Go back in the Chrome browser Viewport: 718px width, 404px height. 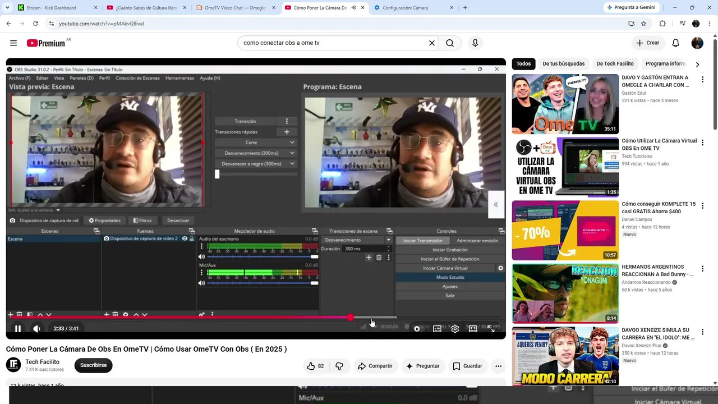pyautogui.click(x=8, y=24)
